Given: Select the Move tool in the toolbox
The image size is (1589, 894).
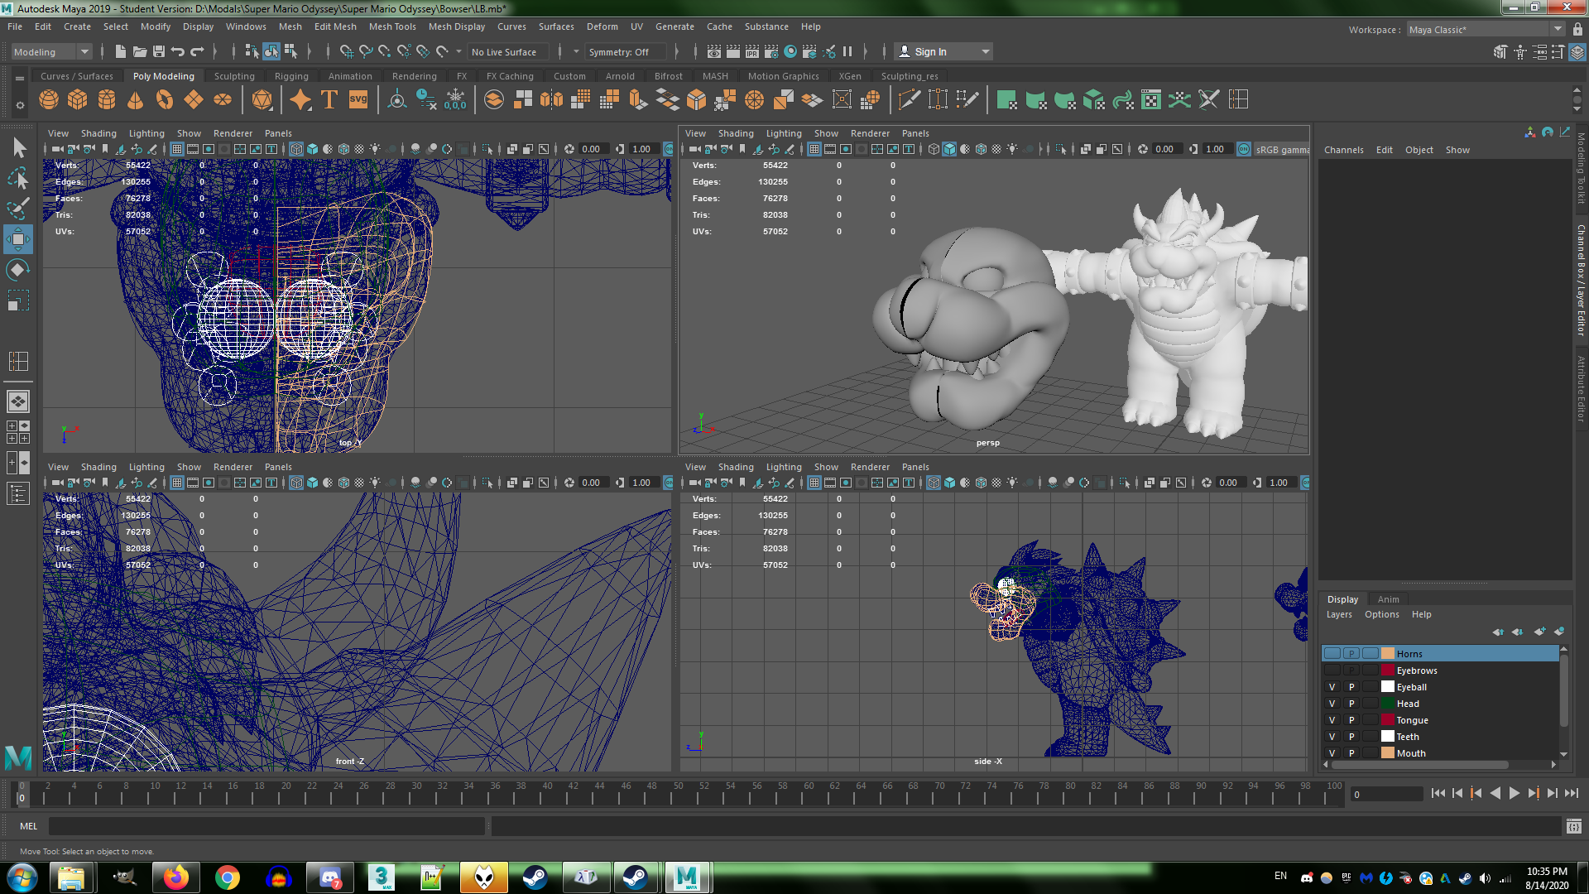Looking at the screenshot, I should (18, 239).
